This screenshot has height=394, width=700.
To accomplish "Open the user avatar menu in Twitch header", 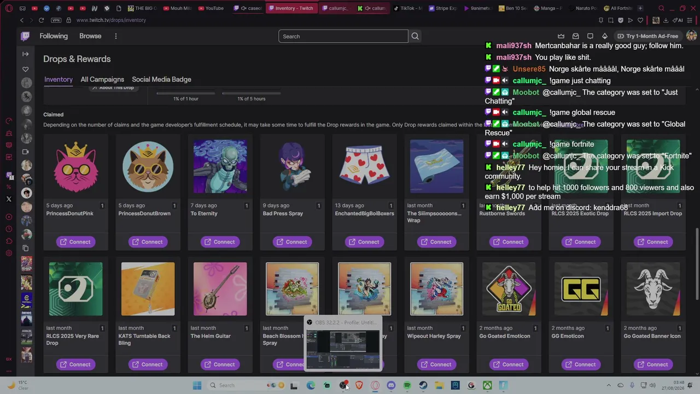I will [x=691, y=36].
